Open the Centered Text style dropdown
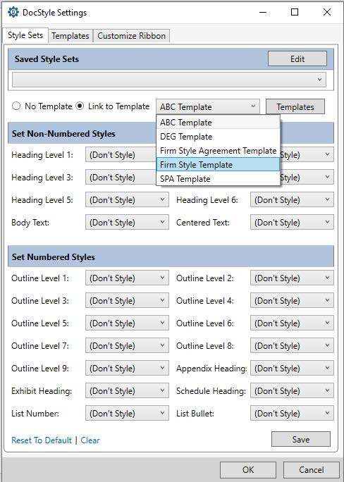 click(292, 223)
